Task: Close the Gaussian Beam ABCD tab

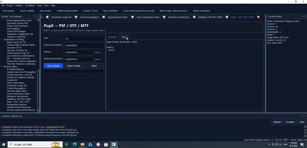Action: point(132,17)
